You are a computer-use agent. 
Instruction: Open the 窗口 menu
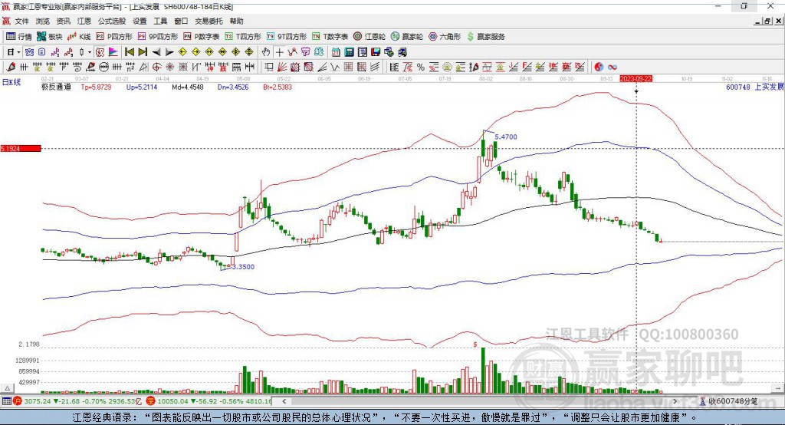[181, 21]
